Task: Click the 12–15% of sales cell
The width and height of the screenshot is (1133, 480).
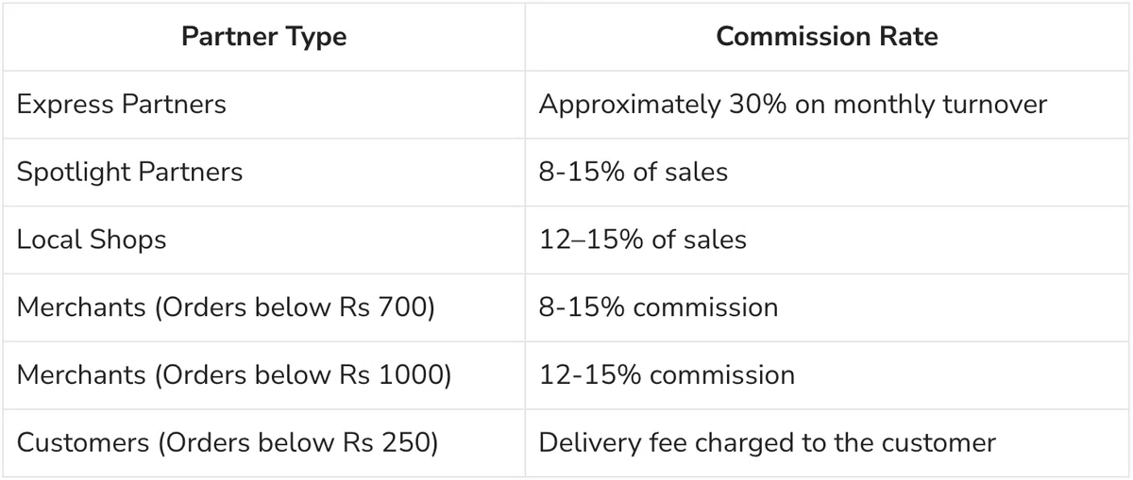Action: 827,240
